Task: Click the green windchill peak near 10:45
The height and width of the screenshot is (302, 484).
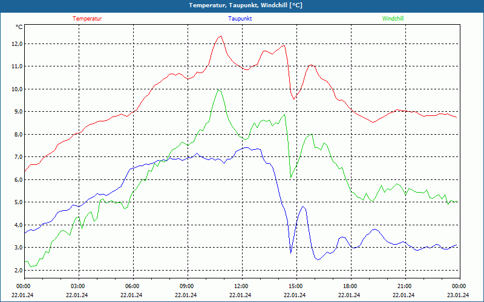Action: (218, 89)
